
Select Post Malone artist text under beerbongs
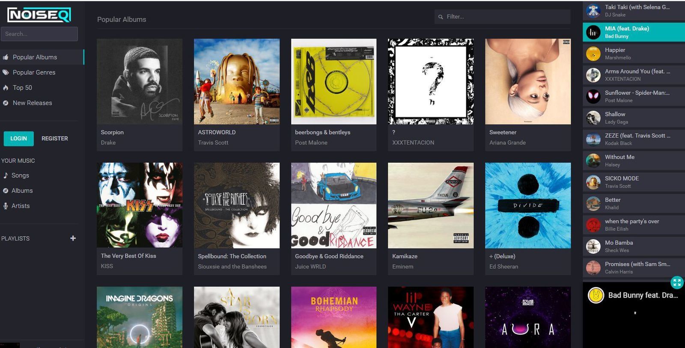pyautogui.click(x=311, y=143)
